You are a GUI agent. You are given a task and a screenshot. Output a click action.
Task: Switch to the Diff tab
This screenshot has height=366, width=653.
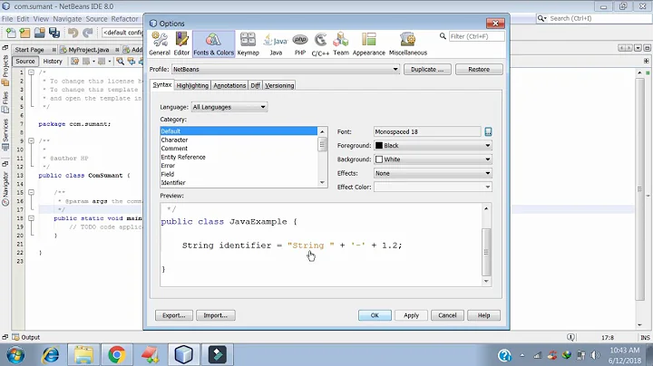255,85
